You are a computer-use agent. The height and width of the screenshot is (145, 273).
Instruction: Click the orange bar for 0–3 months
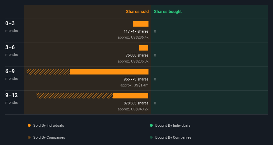click(x=141, y=24)
